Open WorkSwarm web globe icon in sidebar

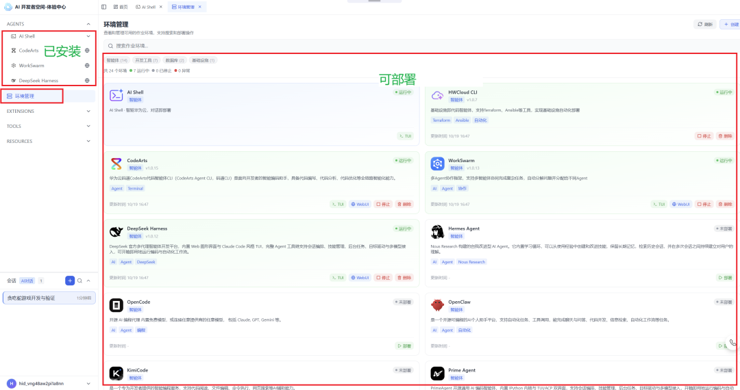[x=87, y=66]
